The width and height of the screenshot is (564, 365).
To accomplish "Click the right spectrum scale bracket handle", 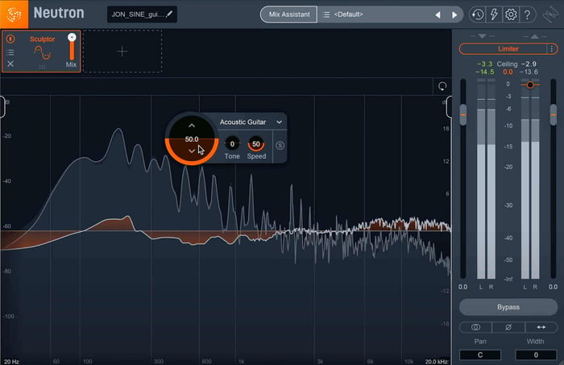I will pyautogui.click(x=449, y=106).
